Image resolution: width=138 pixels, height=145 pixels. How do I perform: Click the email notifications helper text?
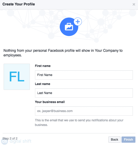79,123
